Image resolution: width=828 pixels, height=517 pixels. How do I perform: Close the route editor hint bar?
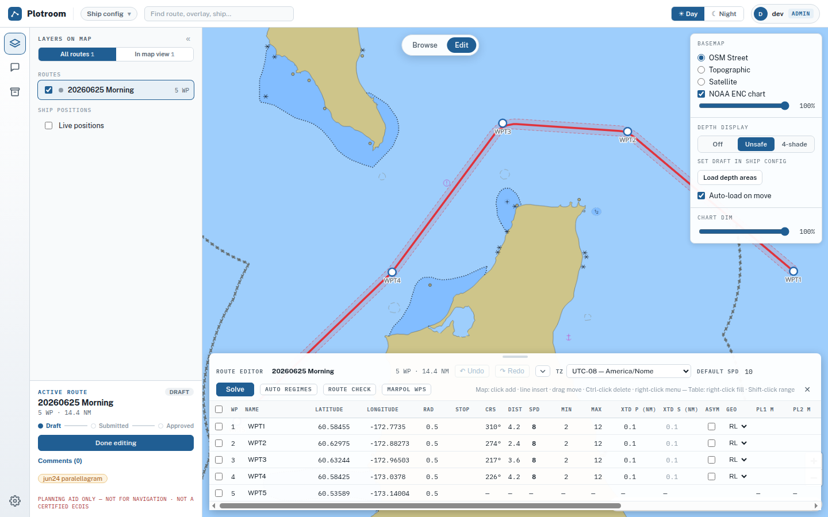tap(807, 389)
